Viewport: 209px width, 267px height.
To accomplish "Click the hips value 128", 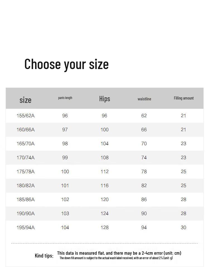I will (104, 228).
